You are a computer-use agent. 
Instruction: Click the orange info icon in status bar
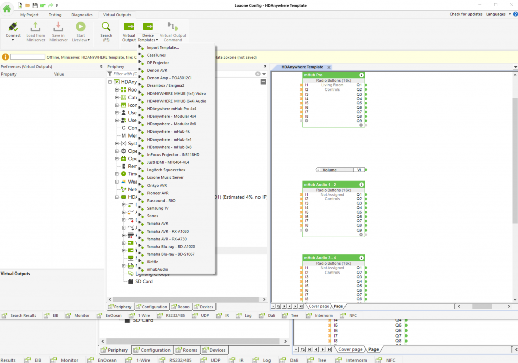(x=5, y=57)
